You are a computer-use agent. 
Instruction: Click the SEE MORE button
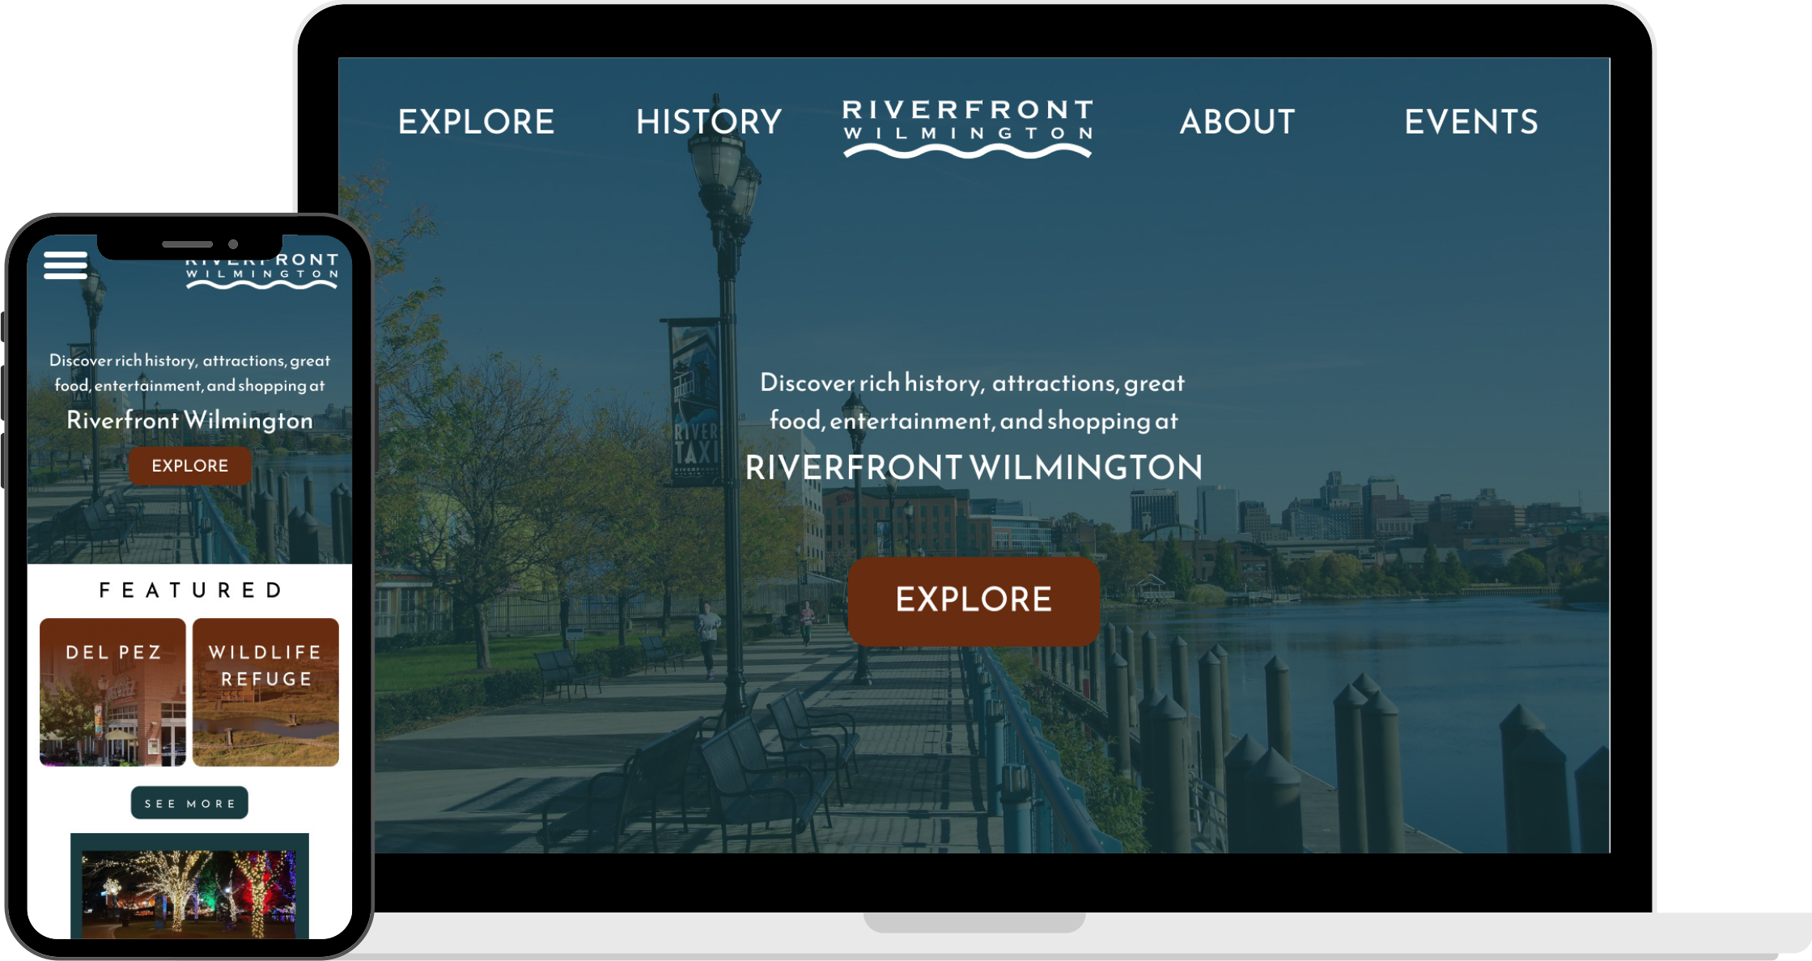coord(189,803)
